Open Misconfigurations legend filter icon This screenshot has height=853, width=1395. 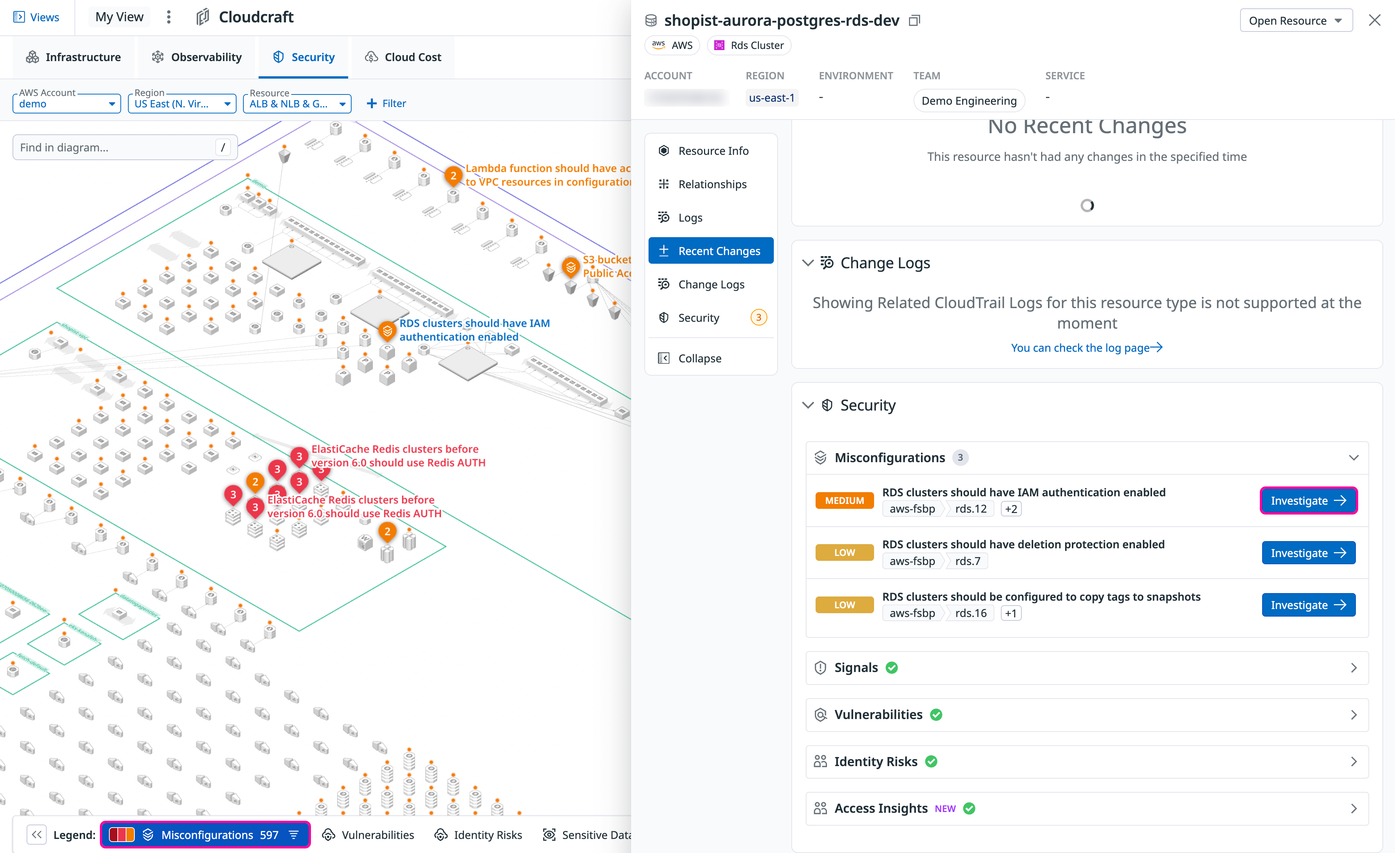click(x=294, y=834)
